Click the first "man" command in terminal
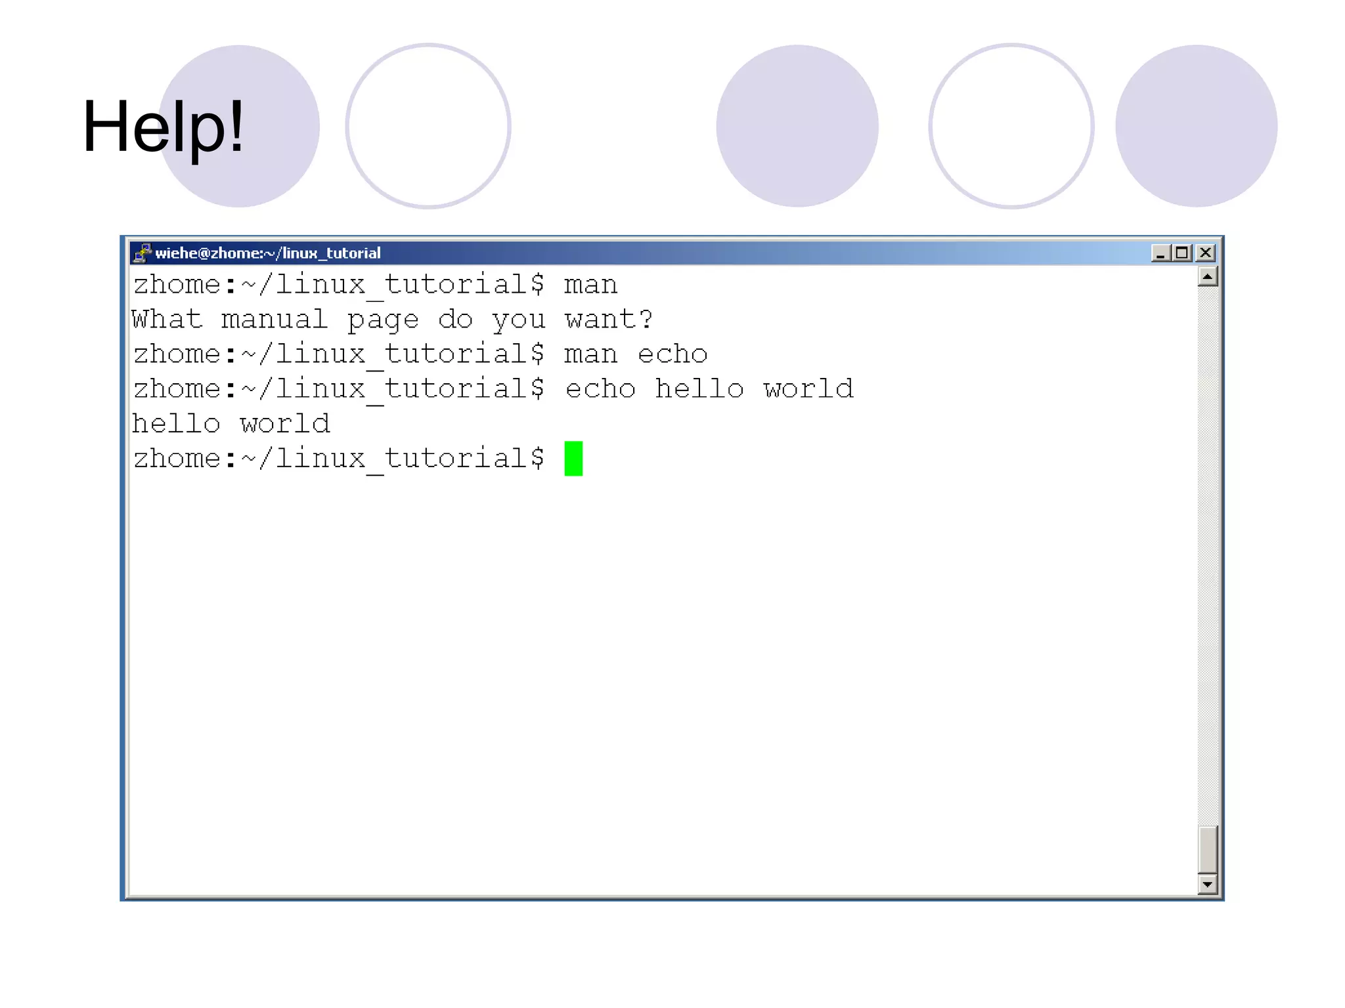Viewport: 1345px width, 1008px height. [590, 285]
